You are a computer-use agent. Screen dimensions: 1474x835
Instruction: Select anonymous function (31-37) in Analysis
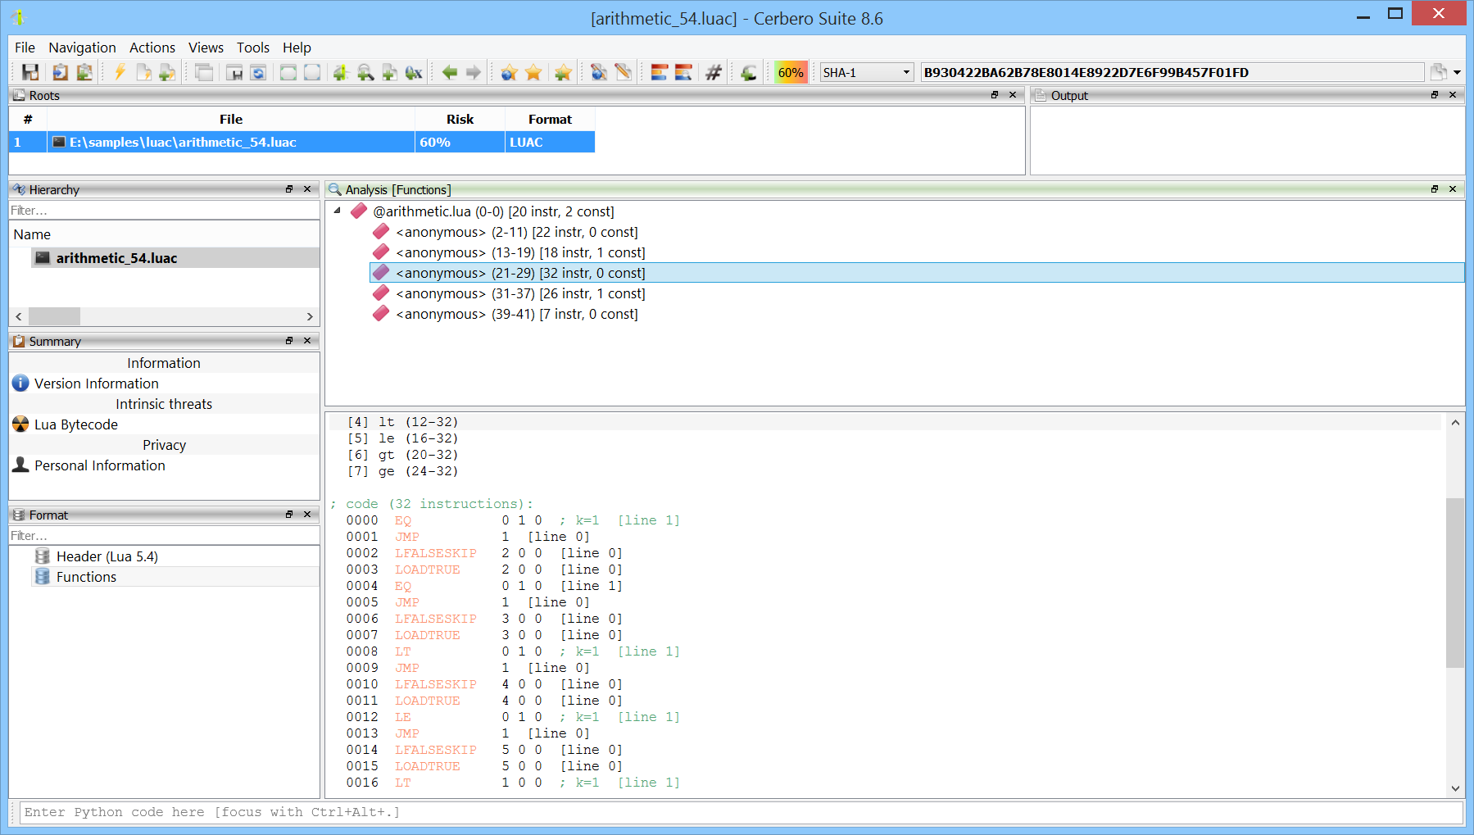click(x=520, y=293)
